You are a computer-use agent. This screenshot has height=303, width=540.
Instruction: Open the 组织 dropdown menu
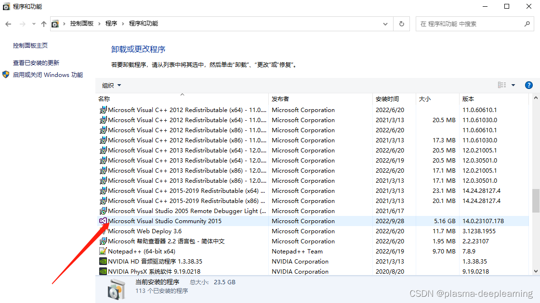112,85
